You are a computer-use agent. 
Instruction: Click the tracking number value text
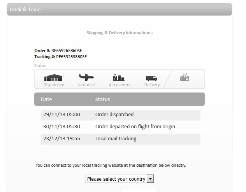(x=72, y=57)
